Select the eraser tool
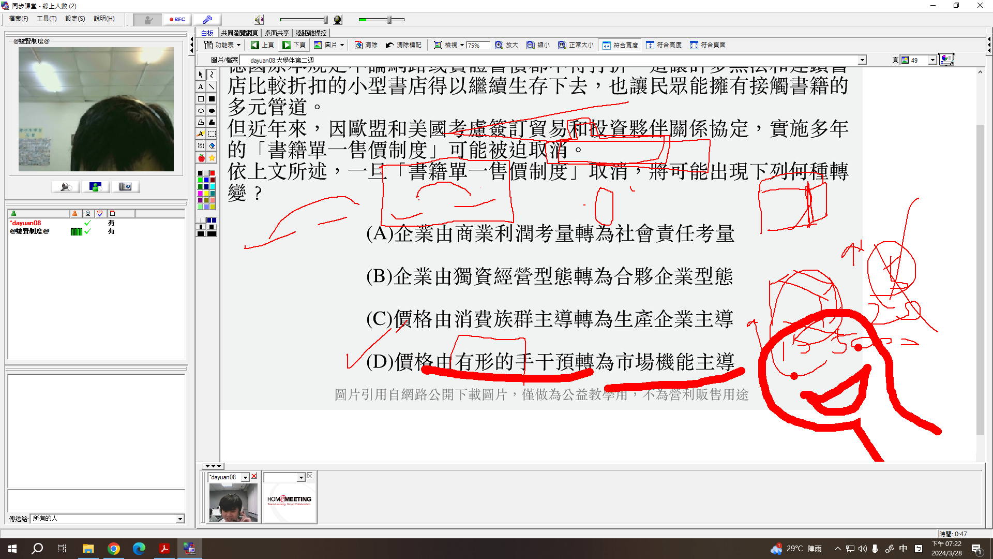The image size is (993, 559). [x=212, y=146]
